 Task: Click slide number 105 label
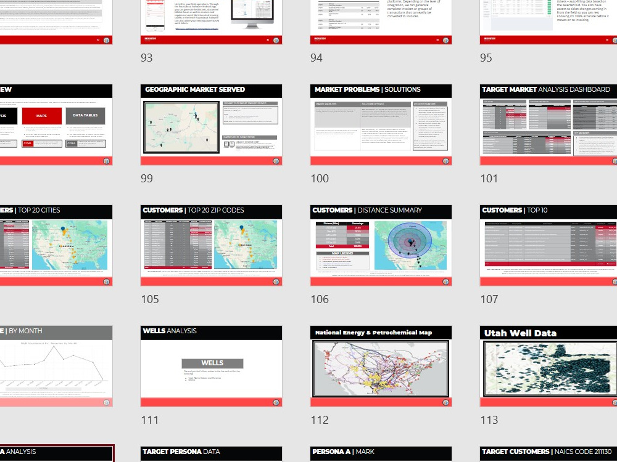click(150, 299)
